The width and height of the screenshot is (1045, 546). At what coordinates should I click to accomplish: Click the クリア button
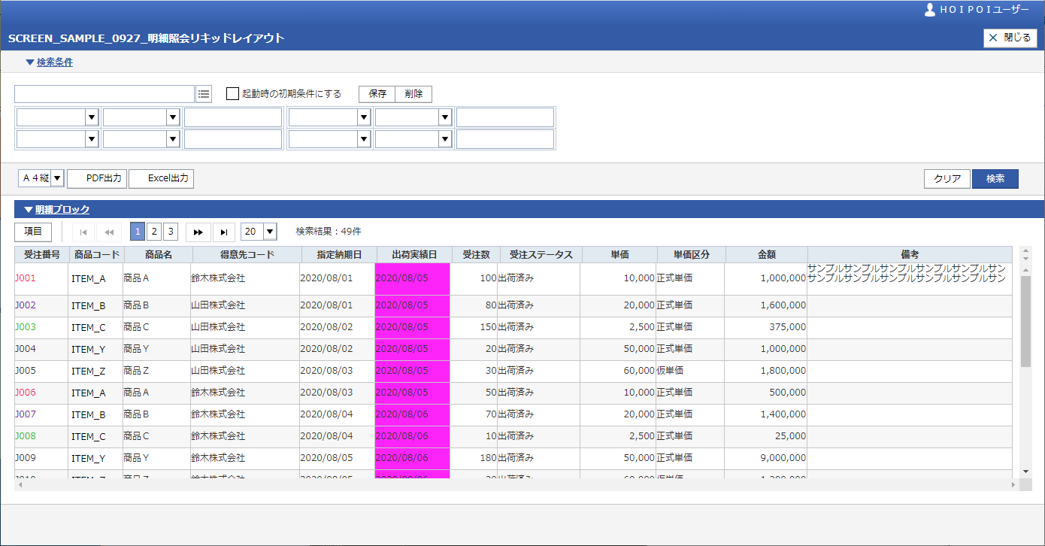coord(947,179)
